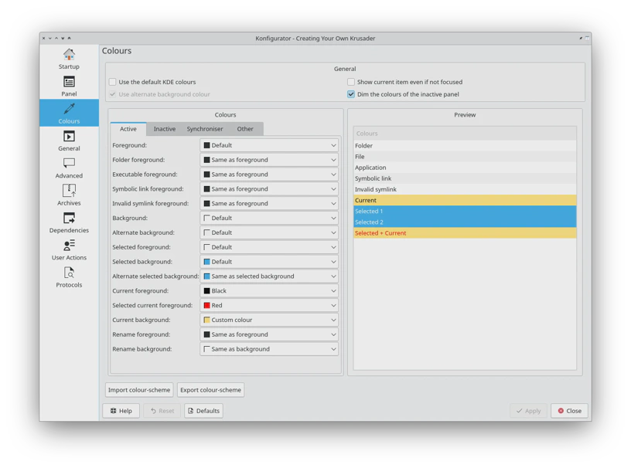Open the Alternate background dropdown
The width and height of the screenshot is (631, 468).
pyautogui.click(x=269, y=232)
